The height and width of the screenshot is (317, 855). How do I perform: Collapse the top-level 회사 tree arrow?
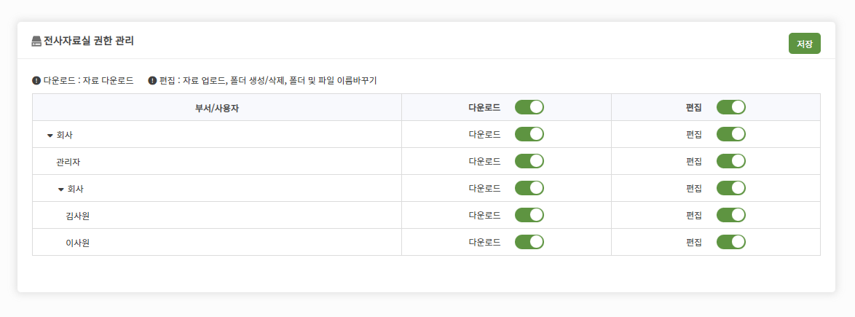tap(50, 136)
